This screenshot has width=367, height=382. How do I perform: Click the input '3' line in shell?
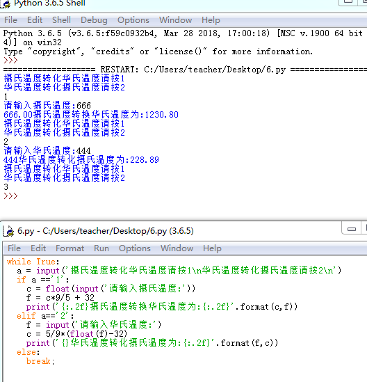point(6,187)
